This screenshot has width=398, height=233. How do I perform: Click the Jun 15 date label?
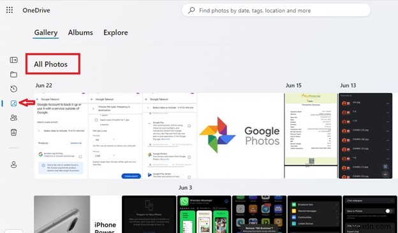(x=293, y=85)
